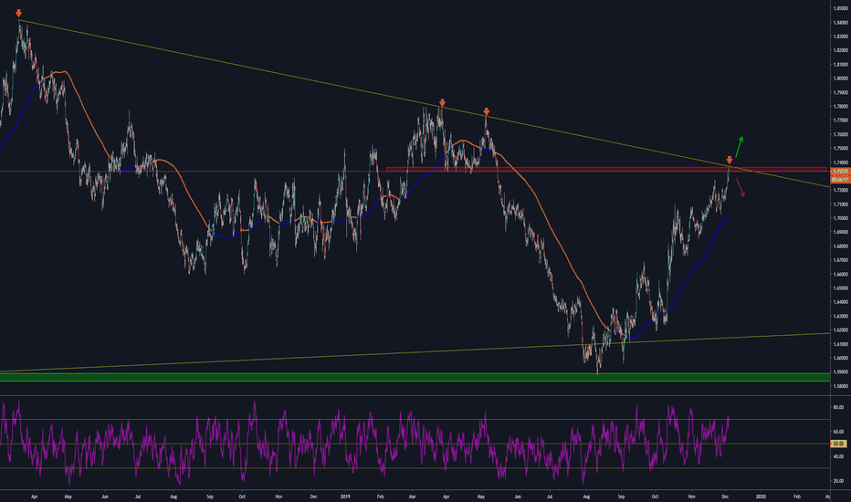Screen dimensions: 851x502
Task: Select the descending yellow trendline
Action: 274,73
